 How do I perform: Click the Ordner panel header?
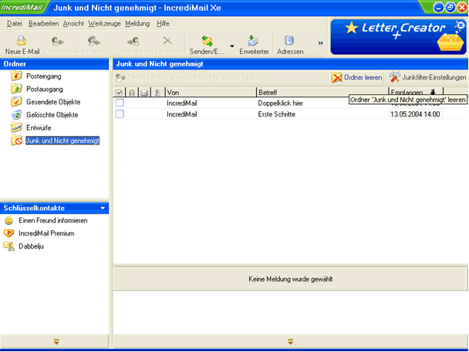tap(55, 64)
